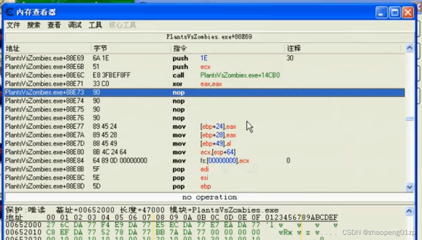Screen dimensions: 422x240
Task: Select nop row at PlantsVsZombies.exe+88E74
Action: (205, 101)
